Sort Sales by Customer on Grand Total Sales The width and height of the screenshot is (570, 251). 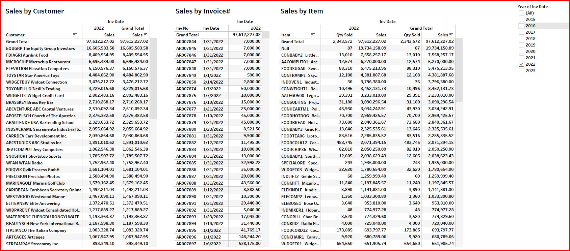coord(146,35)
